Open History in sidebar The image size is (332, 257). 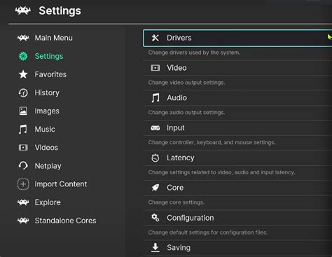[47, 92]
